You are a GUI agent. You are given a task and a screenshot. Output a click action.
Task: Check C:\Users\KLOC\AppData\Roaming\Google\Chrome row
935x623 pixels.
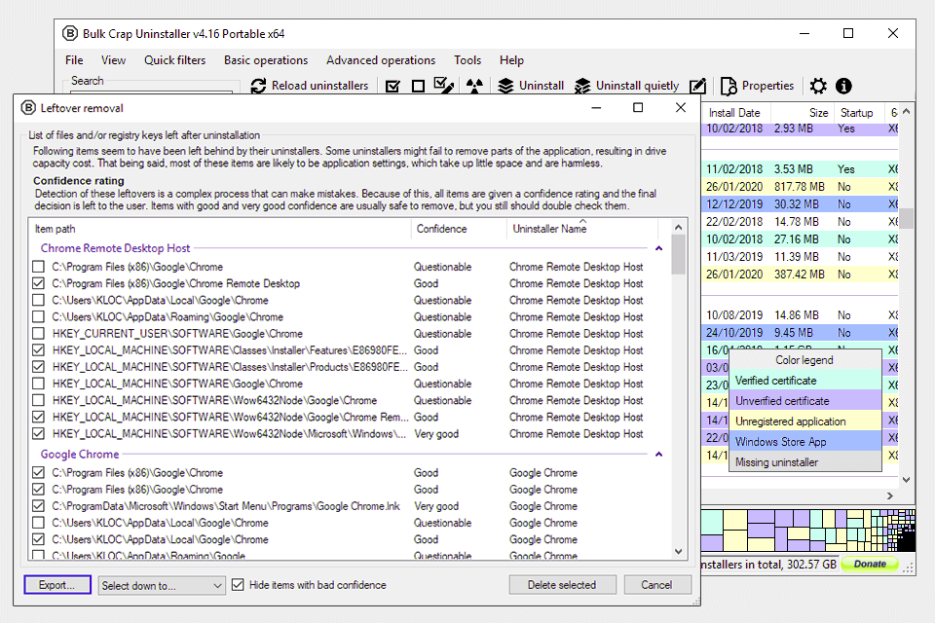point(38,316)
